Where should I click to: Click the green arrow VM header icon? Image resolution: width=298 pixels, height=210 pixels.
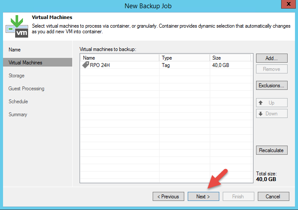click(16, 26)
